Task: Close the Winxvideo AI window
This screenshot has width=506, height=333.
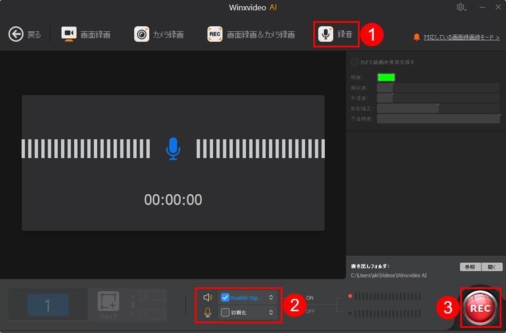Action: coord(498,7)
